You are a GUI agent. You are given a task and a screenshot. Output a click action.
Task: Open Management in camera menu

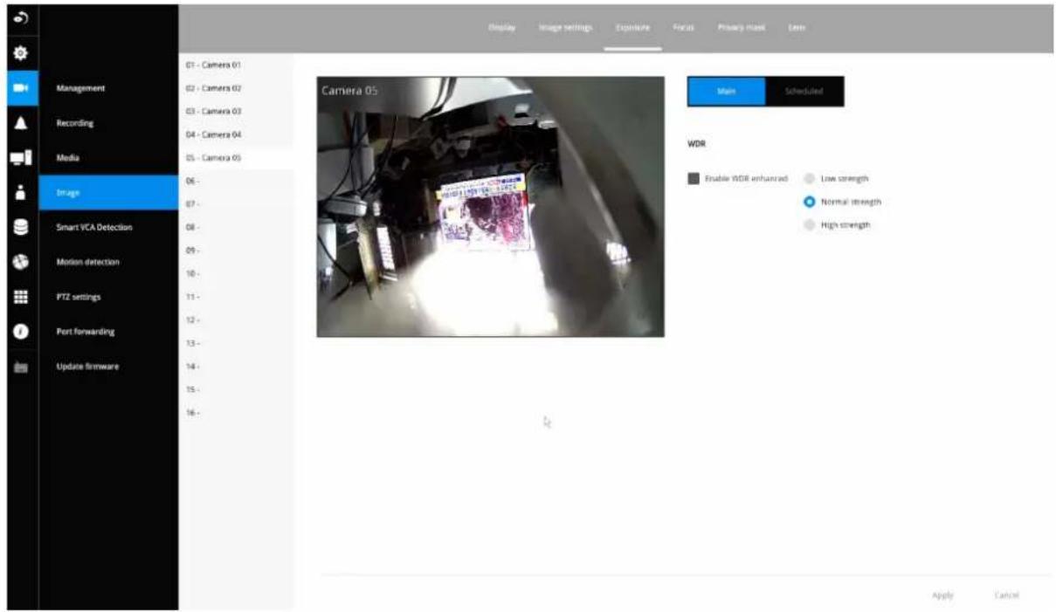point(109,88)
